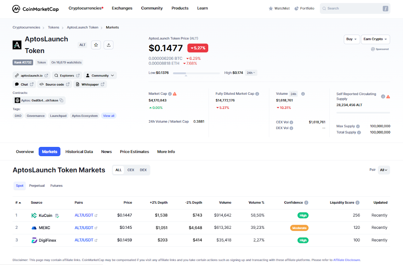
Task: Click the Sponsored badge icon
Action: (373, 49)
